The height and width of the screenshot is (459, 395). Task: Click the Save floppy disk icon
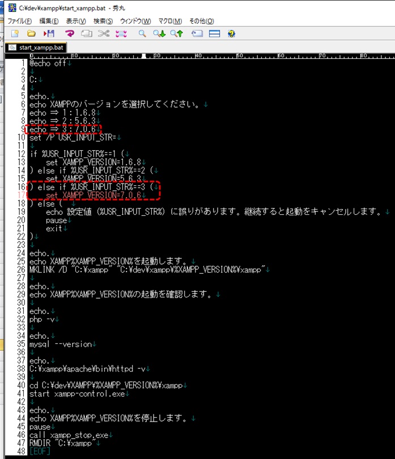point(49,34)
